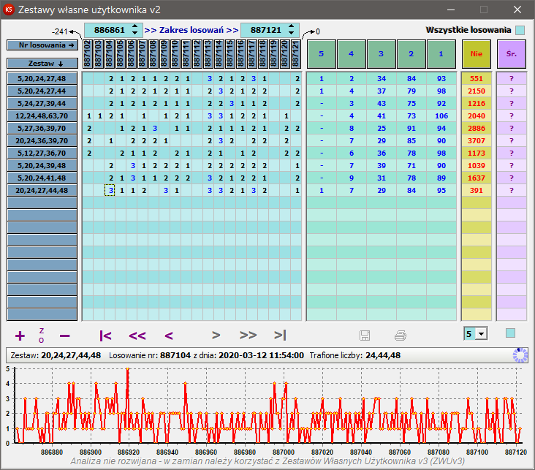The image size is (535, 470).
Task: Increase start draw 886861 with up arrow
Action: [135, 26]
